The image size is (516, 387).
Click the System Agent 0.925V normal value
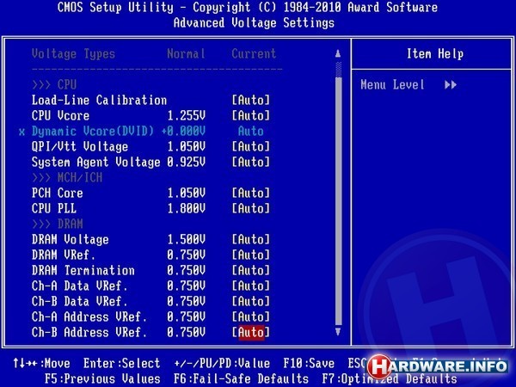187,162
